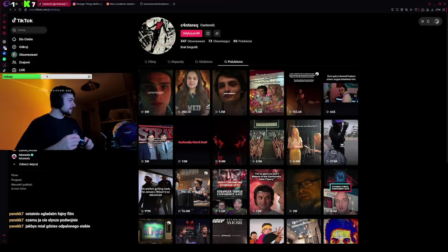Open conformitygate video with 8M views
This screenshot has width=448, height=252.
click(156, 93)
